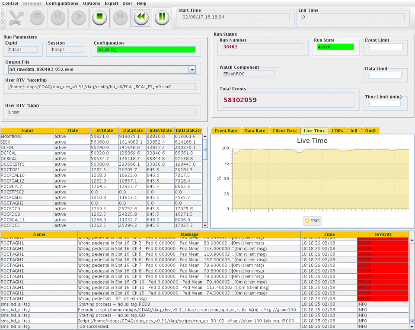Switch to the Event Rate tab
Screen dimensions: 415x330
(x=226, y=131)
